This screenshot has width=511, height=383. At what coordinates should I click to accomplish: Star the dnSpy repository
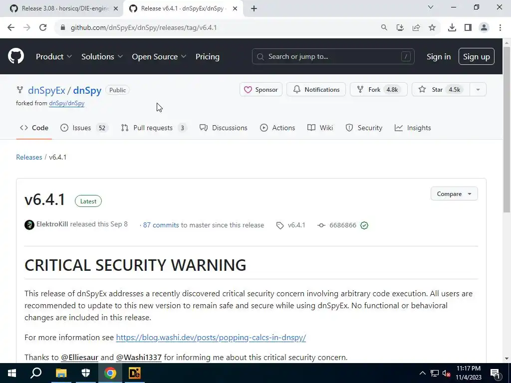(441, 90)
